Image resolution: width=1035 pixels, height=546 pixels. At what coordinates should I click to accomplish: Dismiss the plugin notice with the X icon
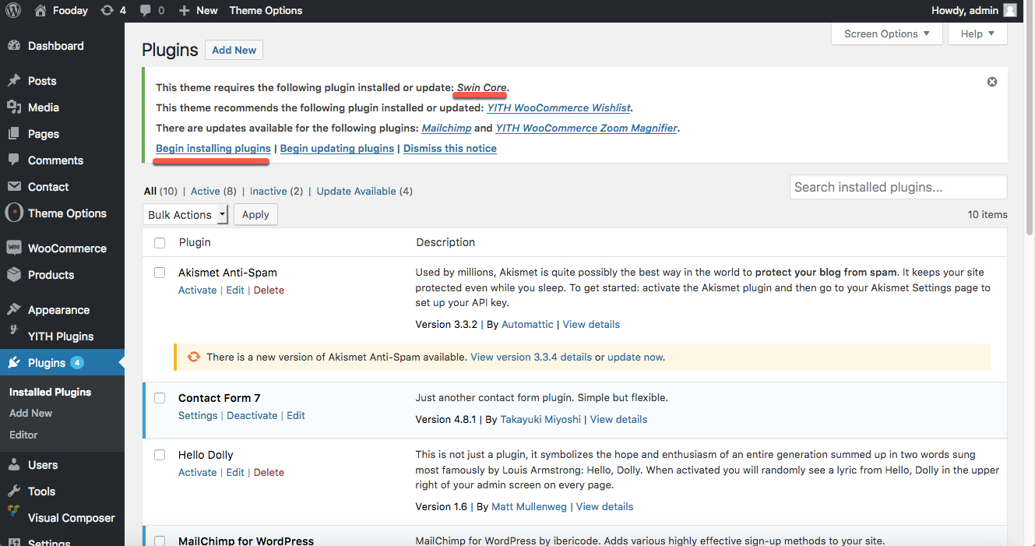pyautogui.click(x=992, y=82)
